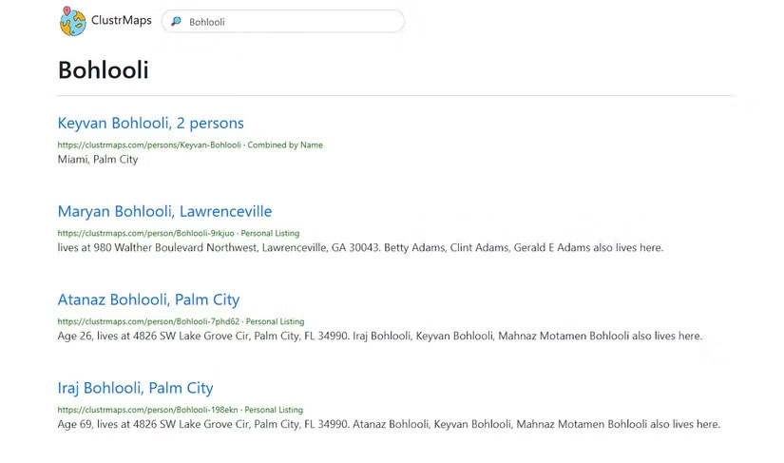Click the Bohlooli page heading
The height and width of the screenshot is (463, 784).
click(103, 69)
